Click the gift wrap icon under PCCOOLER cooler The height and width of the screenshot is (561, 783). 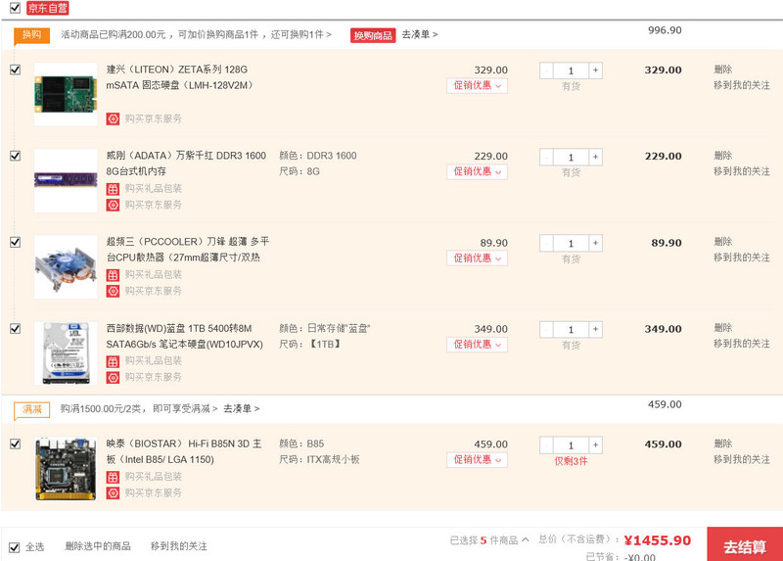113,275
